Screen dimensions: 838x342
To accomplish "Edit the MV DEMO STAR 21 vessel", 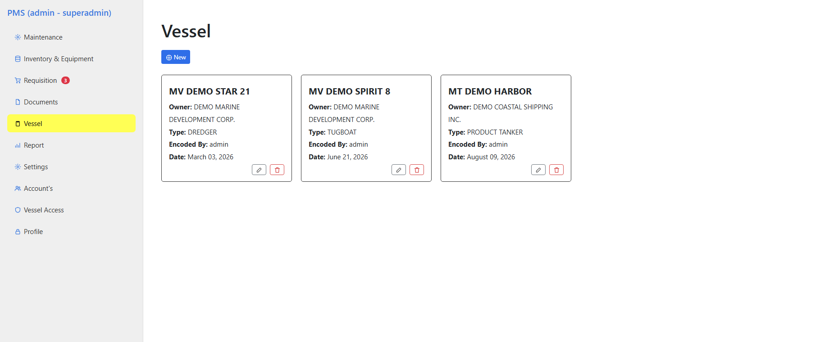I will [x=259, y=170].
